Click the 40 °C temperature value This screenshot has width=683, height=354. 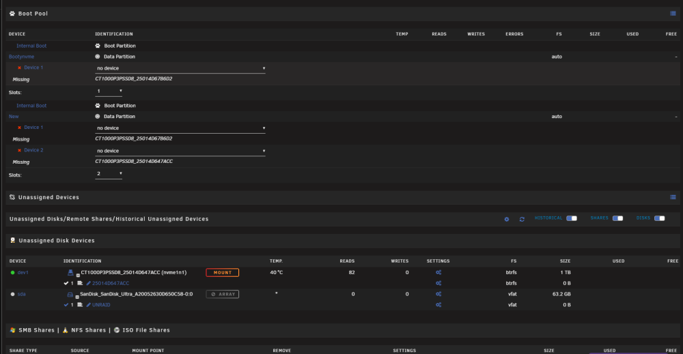276,273
